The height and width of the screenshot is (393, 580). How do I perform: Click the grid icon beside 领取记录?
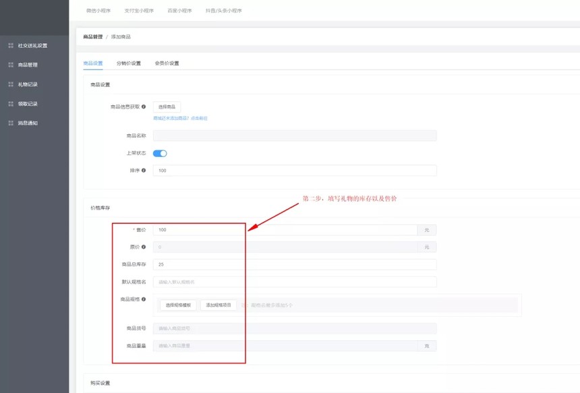point(10,104)
